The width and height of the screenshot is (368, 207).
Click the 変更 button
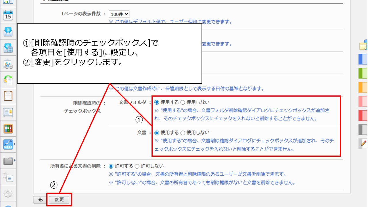59,200
